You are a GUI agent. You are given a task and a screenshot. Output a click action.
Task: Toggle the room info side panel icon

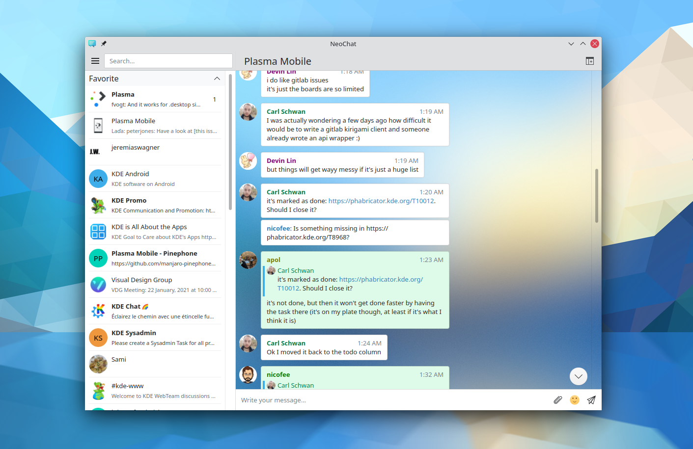[590, 61]
